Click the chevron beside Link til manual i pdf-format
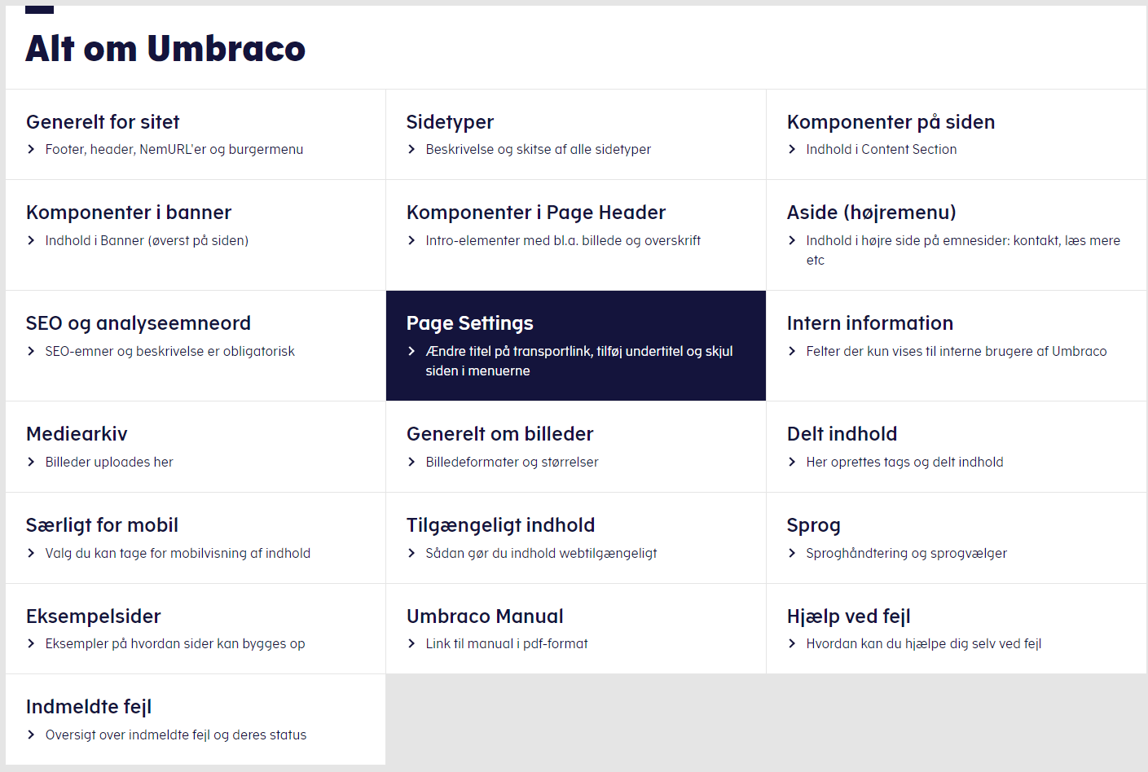 pos(411,643)
